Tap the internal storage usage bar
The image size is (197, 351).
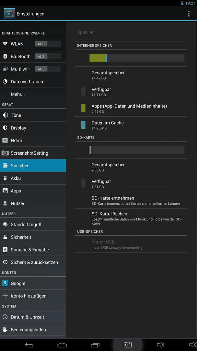pos(137,58)
